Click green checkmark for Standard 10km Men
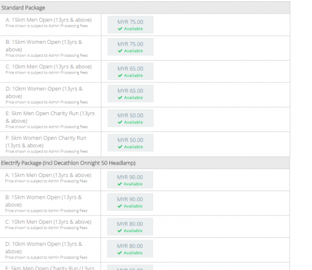 [120, 75]
